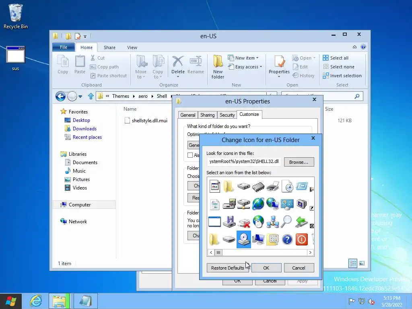The height and width of the screenshot is (309, 412).
Task: Pick the desktop computer monitor icon
Action: 258,239
